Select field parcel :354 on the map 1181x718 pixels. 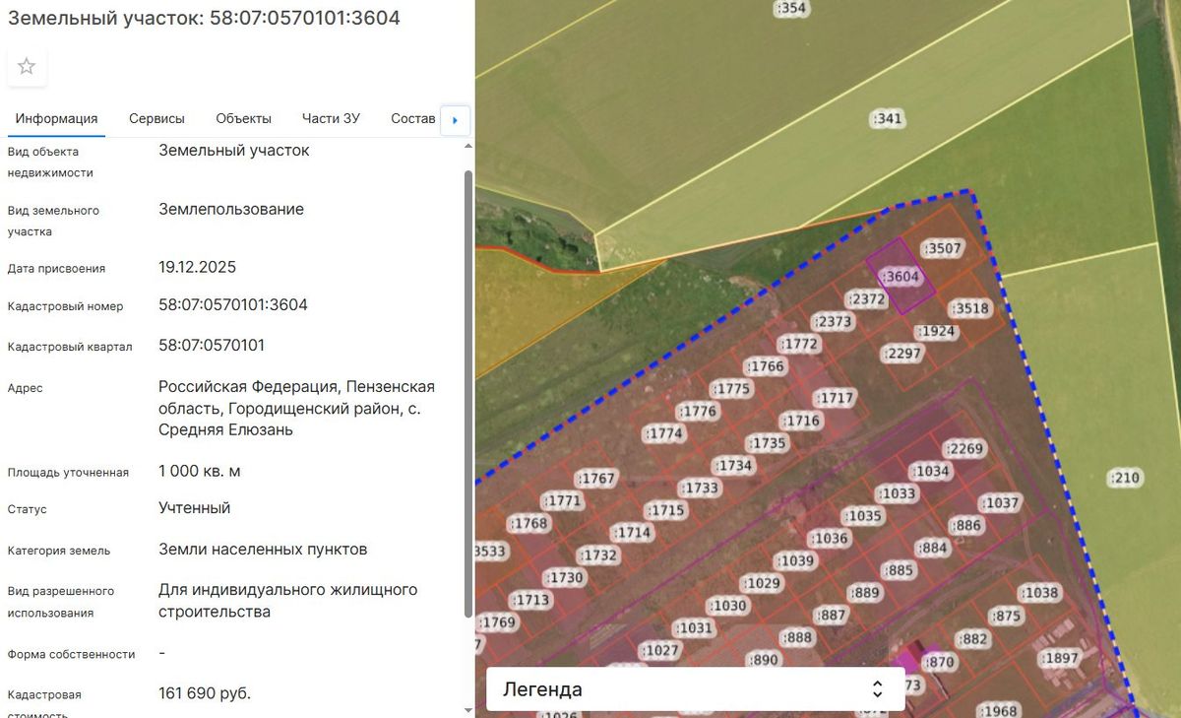pyautogui.click(x=791, y=9)
